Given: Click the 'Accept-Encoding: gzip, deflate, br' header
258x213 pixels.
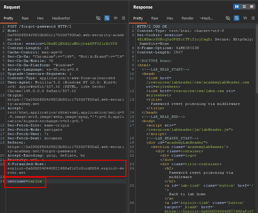Looking at the screenshot, I should (x=46, y=155).
